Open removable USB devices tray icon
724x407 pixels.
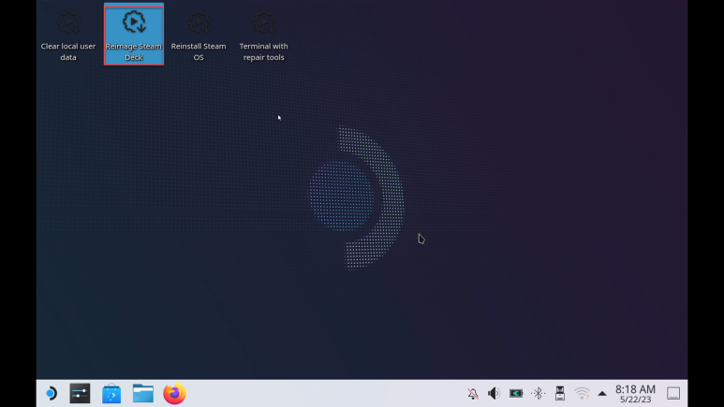tap(559, 393)
